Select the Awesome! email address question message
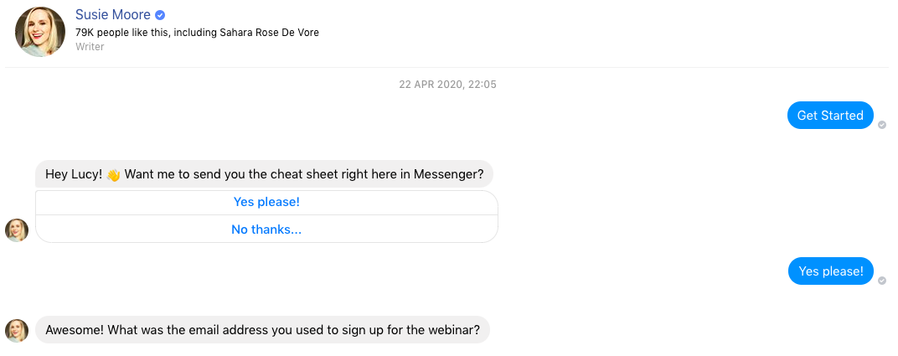This screenshot has height=356, width=898. (x=262, y=330)
